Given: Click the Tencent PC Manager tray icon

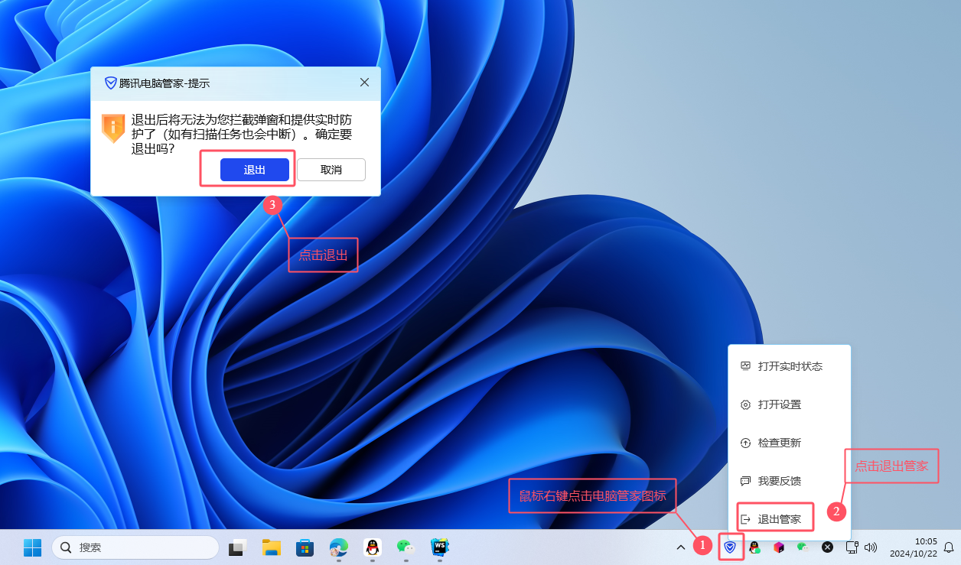Looking at the screenshot, I should 730,547.
